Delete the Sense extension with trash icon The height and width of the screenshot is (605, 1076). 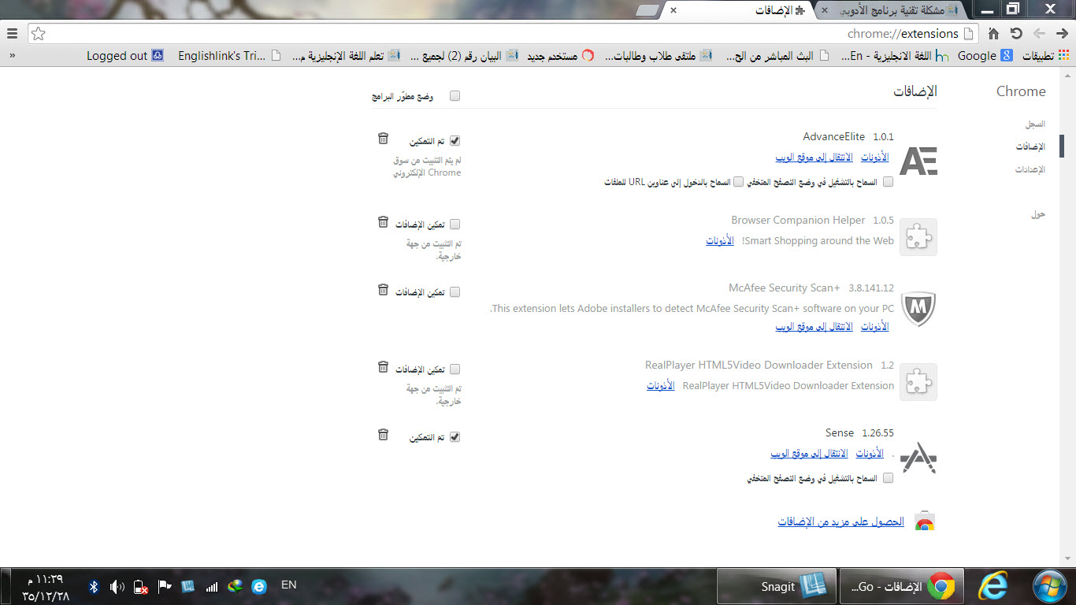[383, 435]
